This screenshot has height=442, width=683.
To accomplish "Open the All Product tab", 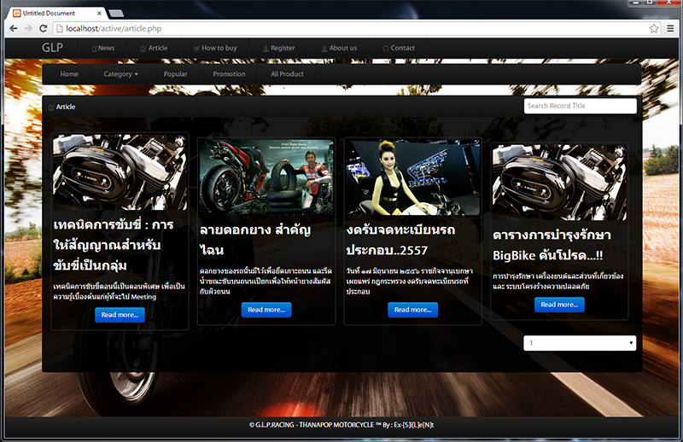I will coord(287,74).
